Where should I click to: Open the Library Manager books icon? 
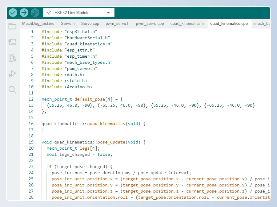click(12, 58)
